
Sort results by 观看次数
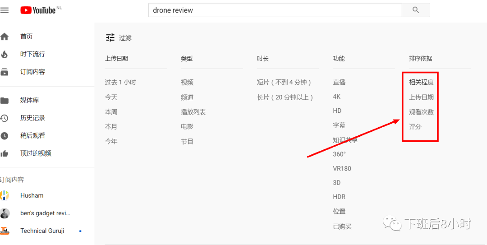(x=421, y=112)
